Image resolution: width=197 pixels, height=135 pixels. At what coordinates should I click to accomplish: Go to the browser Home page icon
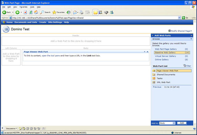point(36,12)
